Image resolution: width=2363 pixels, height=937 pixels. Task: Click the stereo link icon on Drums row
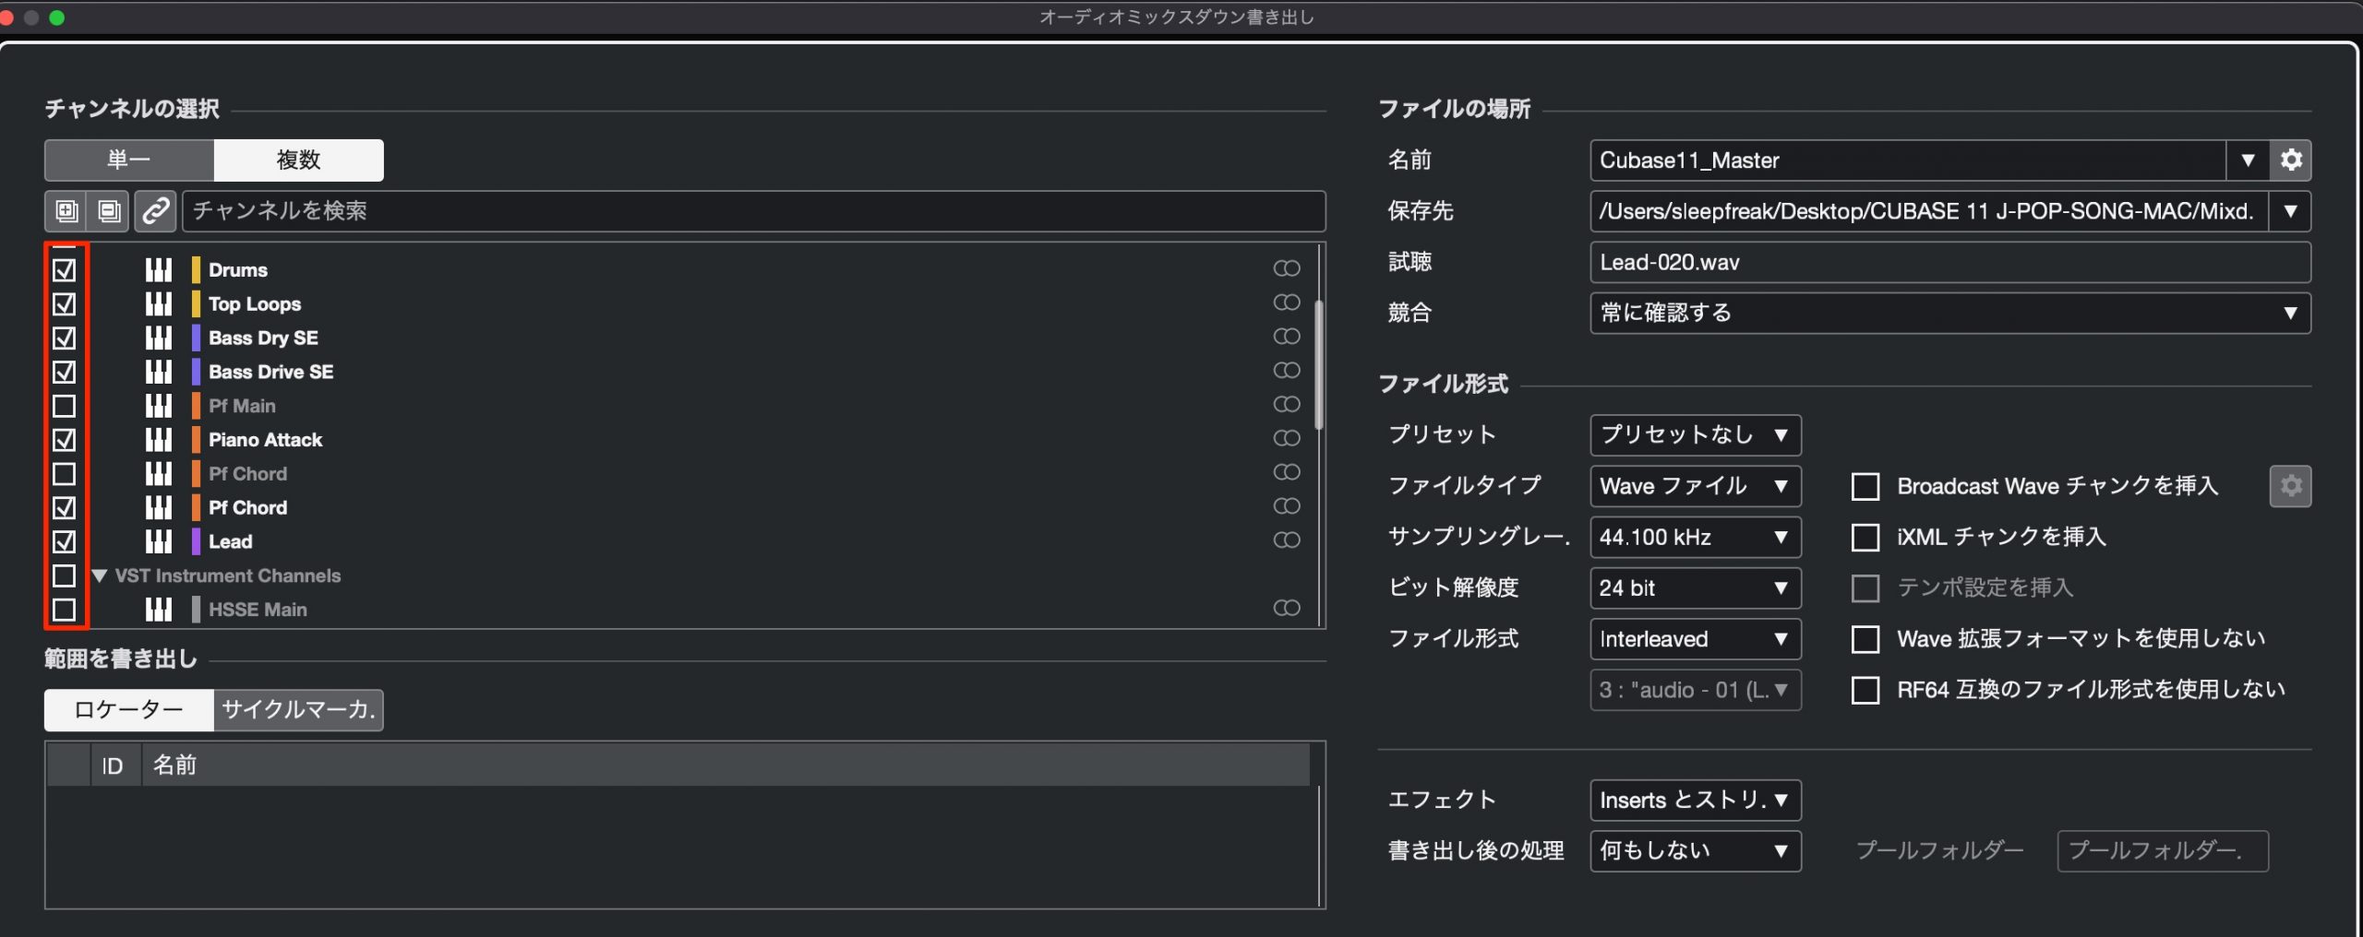[1287, 268]
